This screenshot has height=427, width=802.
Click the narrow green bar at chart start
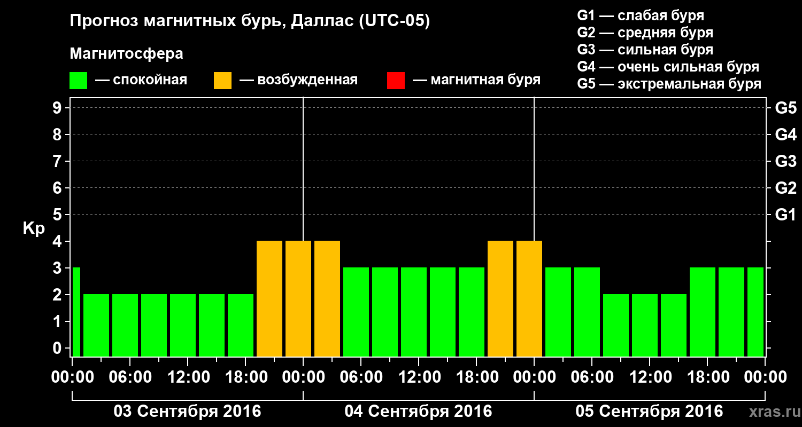click(76, 312)
